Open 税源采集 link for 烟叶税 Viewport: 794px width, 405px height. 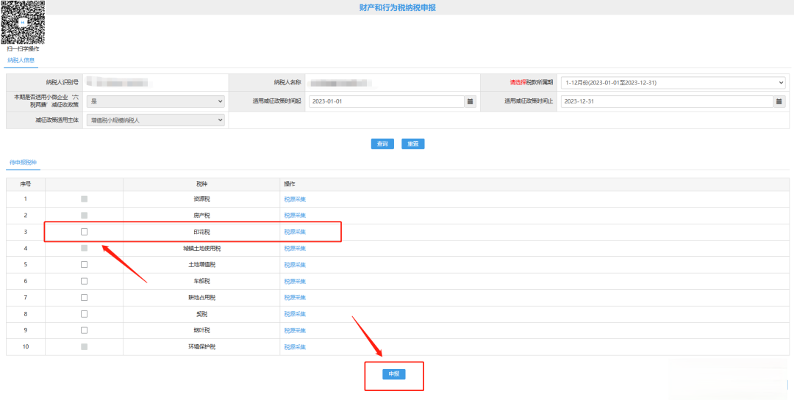coord(295,331)
